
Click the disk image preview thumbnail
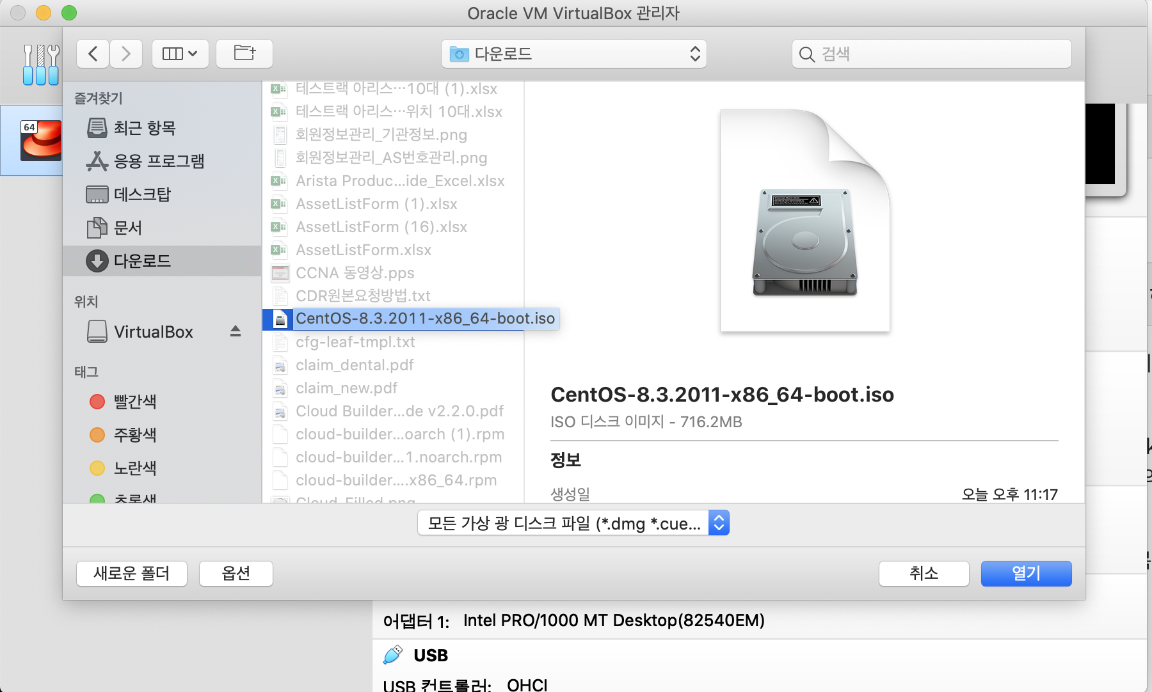(805, 221)
